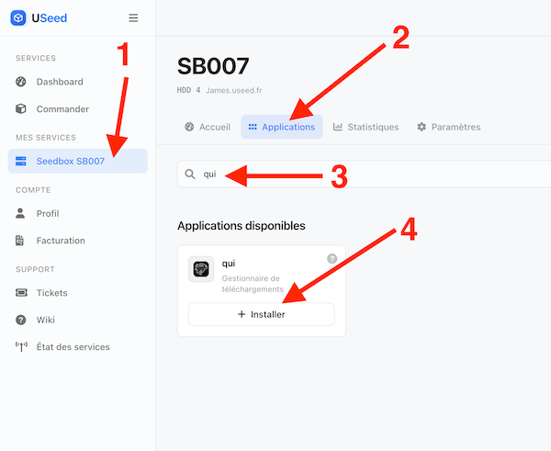551x451 pixels.
Task: Open the Paramètres gear tab
Action: 449,127
